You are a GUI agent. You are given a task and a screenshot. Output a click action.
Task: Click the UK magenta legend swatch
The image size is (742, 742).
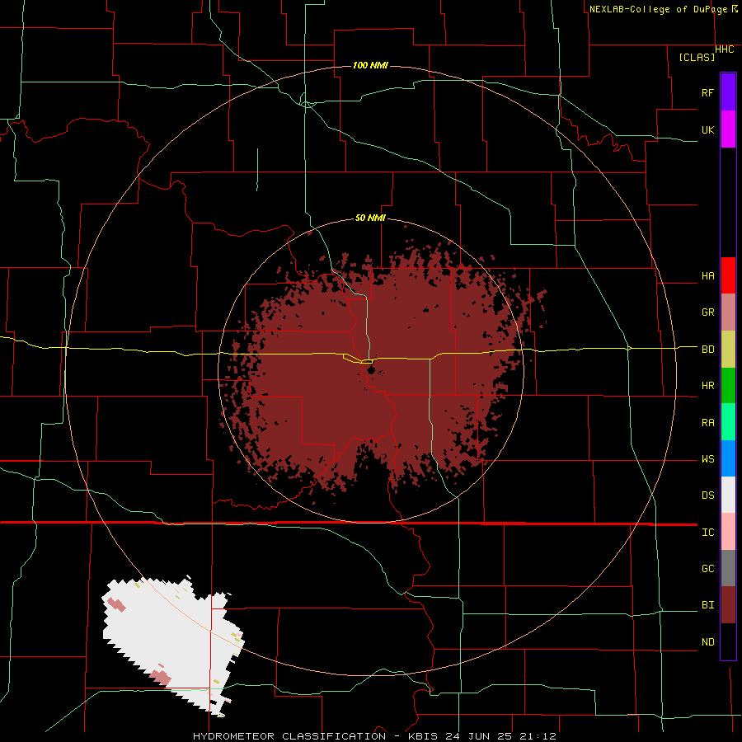pyautogui.click(x=728, y=129)
